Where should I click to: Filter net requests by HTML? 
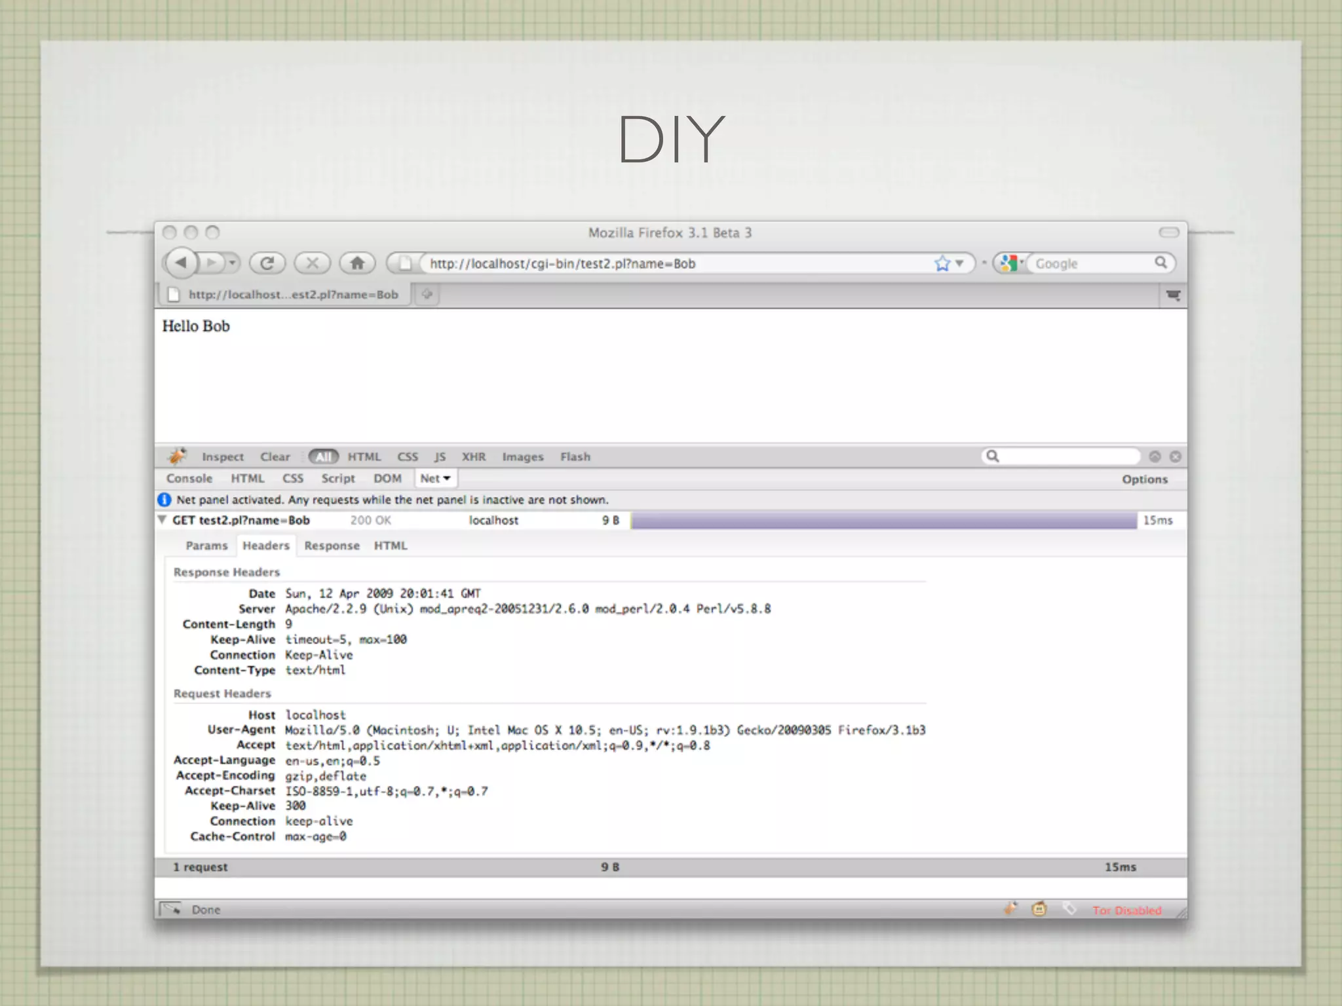[364, 456]
